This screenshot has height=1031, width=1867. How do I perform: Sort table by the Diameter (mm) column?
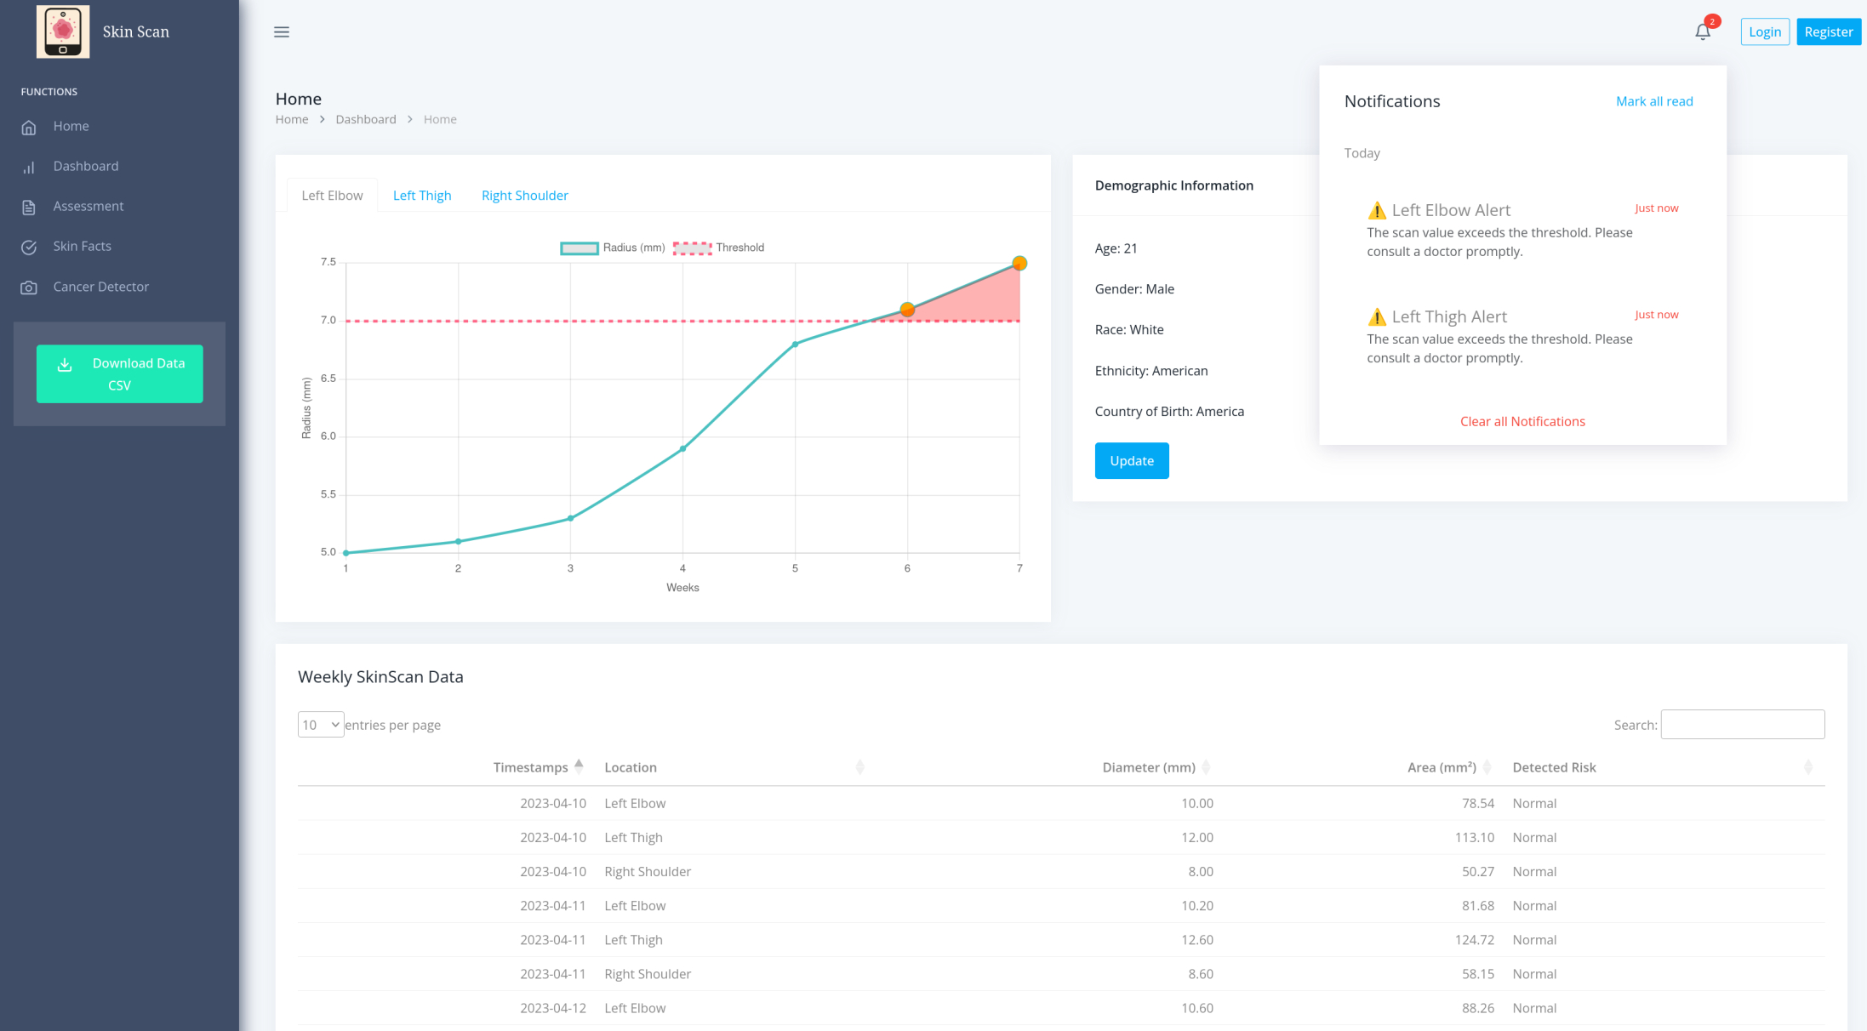point(1149,767)
